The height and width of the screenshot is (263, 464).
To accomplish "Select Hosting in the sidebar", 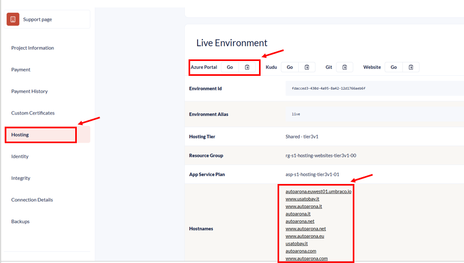I will (x=20, y=135).
